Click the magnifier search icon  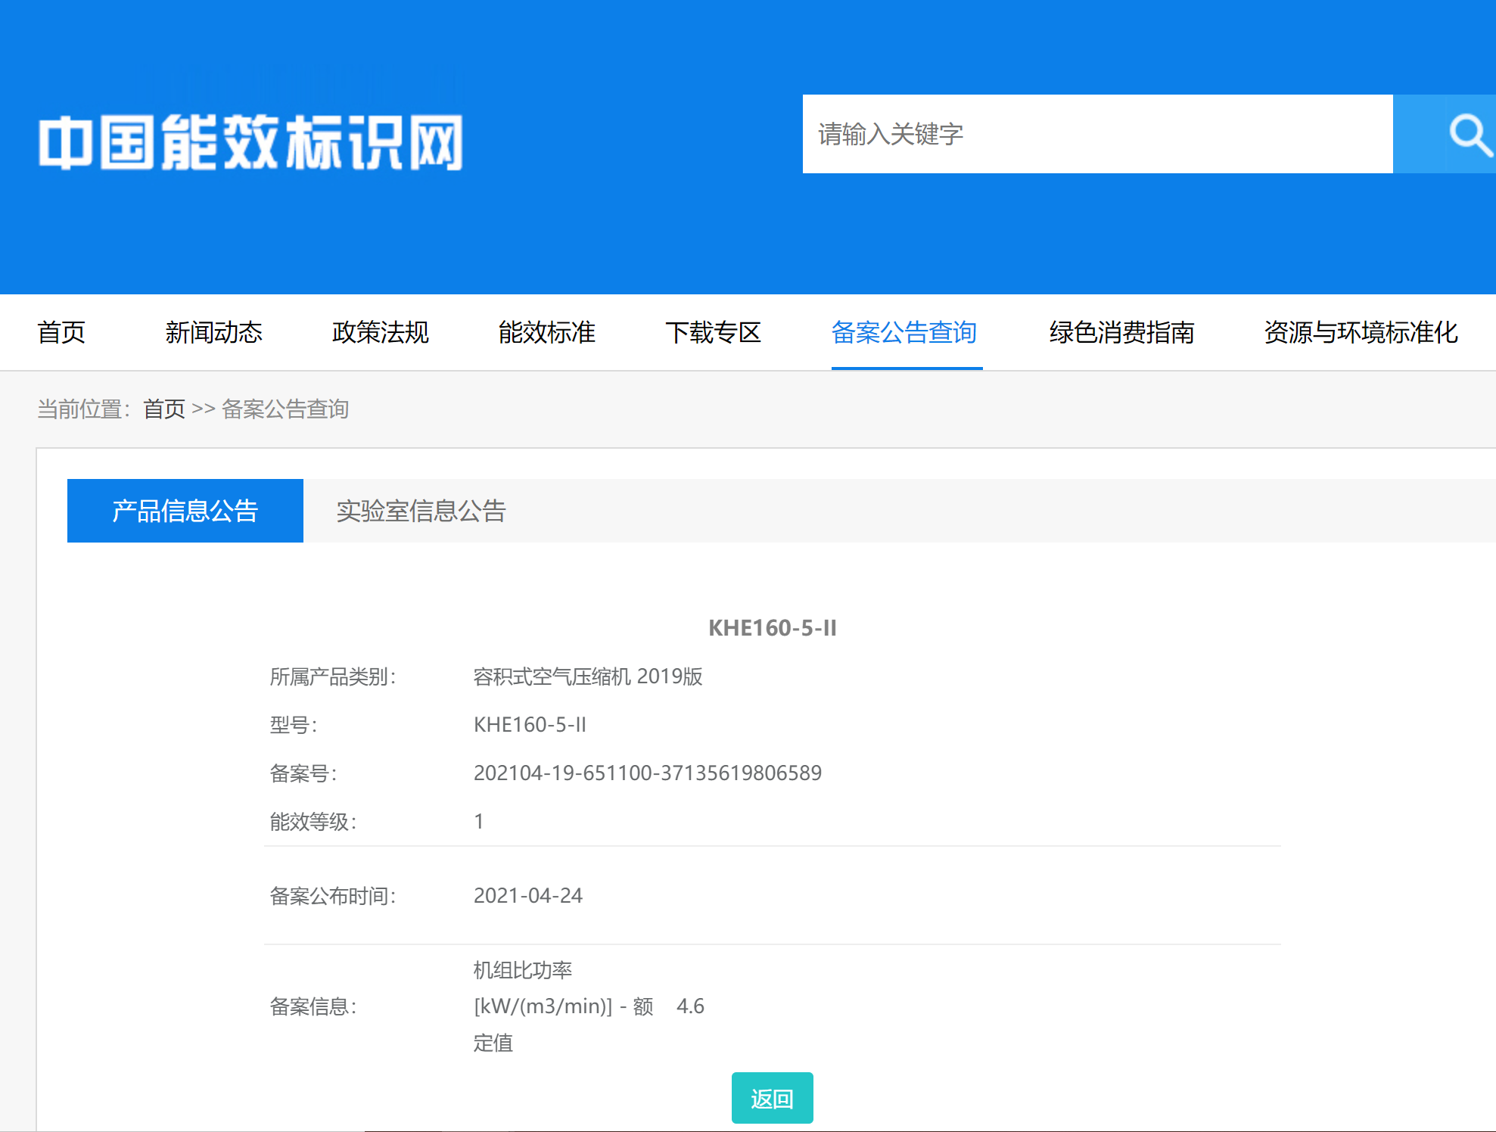[x=1470, y=135]
